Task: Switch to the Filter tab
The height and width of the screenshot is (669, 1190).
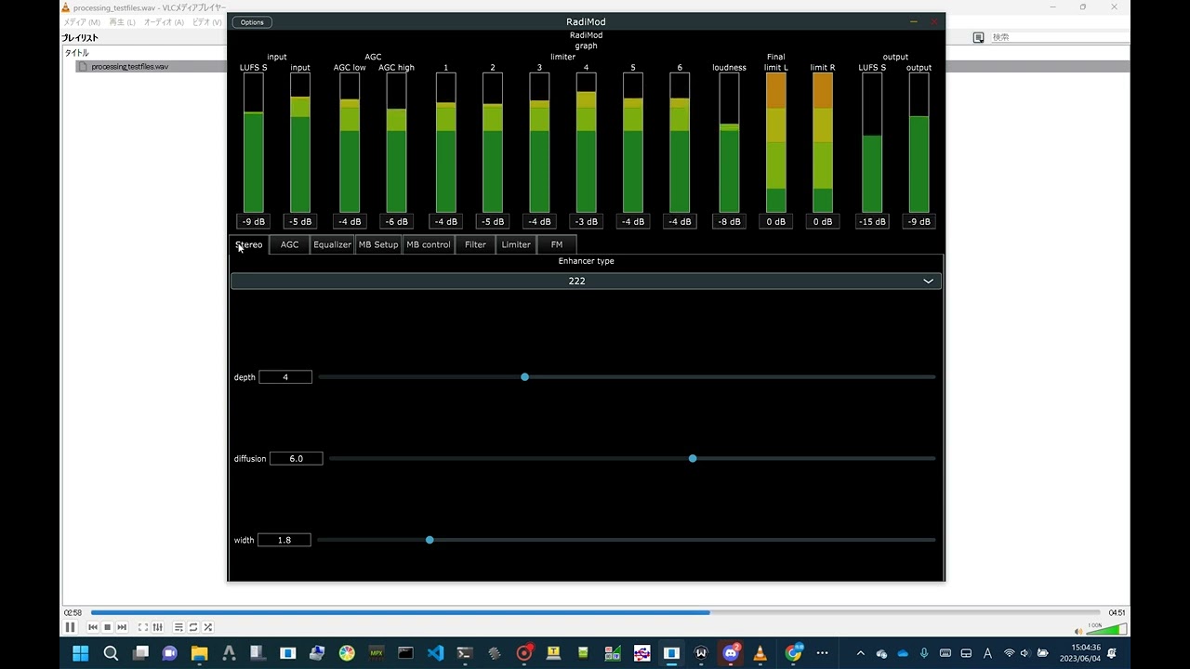Action: tap(475, 244)
